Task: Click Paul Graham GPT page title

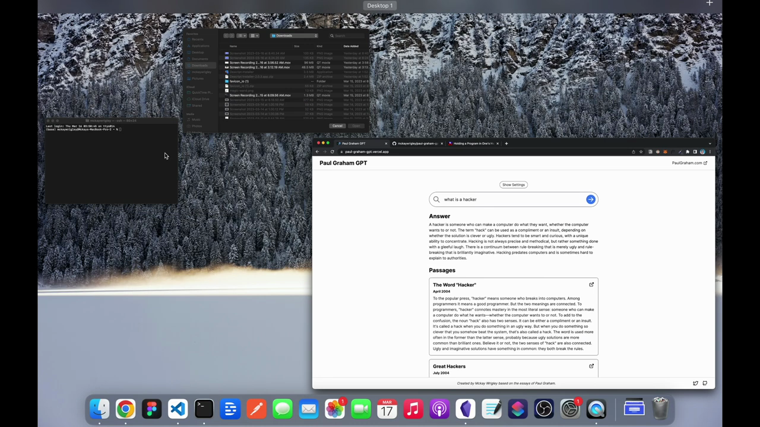Action: [343, 163]
